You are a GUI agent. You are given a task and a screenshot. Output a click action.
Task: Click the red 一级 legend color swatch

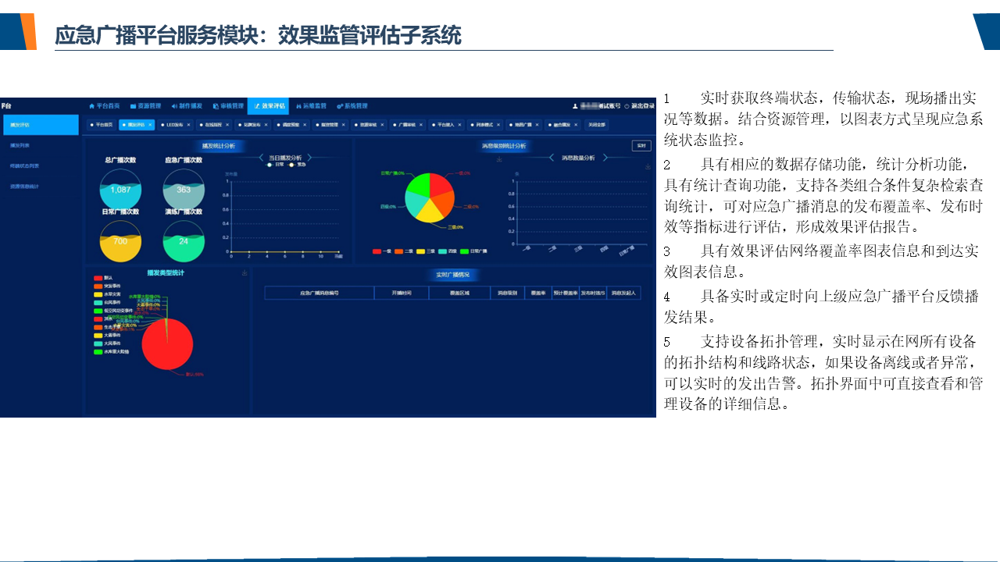point(377,251)
